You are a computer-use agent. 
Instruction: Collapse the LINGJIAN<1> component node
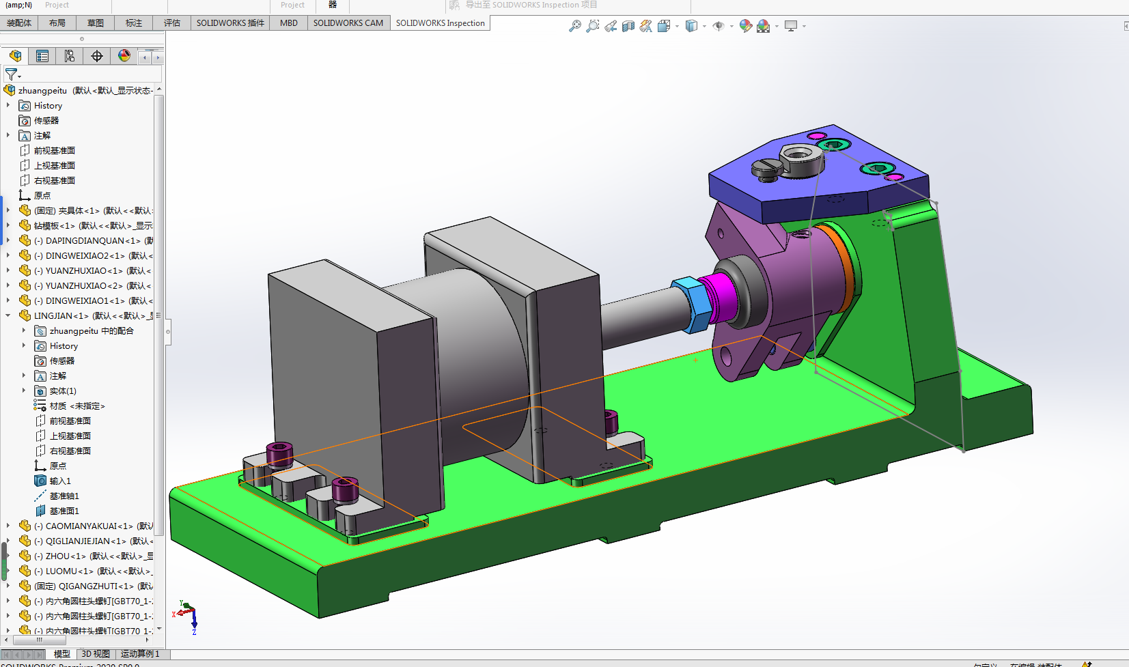(8, 315)
